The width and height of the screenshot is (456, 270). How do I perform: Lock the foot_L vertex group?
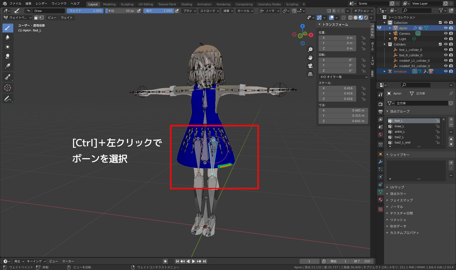437,121
